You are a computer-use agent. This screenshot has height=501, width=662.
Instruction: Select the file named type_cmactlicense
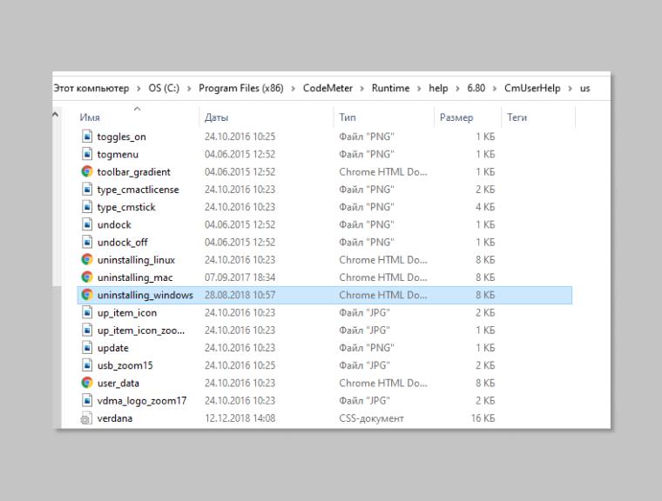point(138,190)
